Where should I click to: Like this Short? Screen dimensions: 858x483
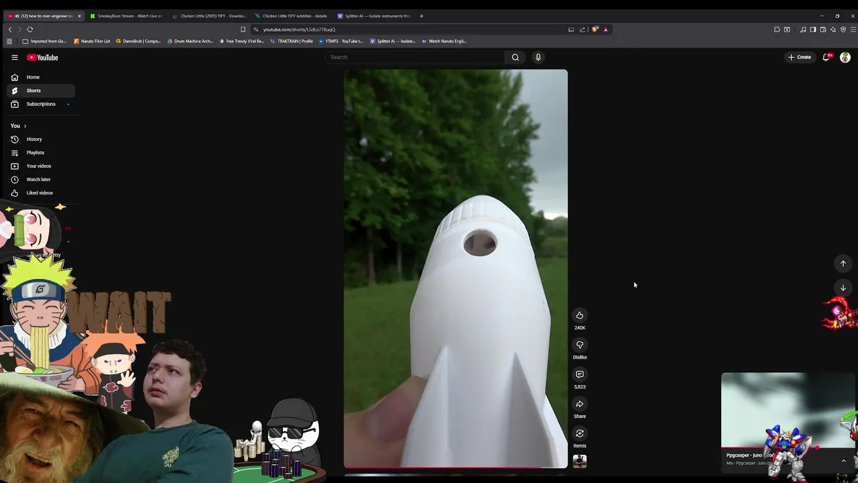pyautogui.click(x=580, y=315)
